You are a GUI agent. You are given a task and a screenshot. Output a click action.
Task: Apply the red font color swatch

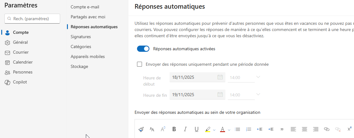[222, 129]
